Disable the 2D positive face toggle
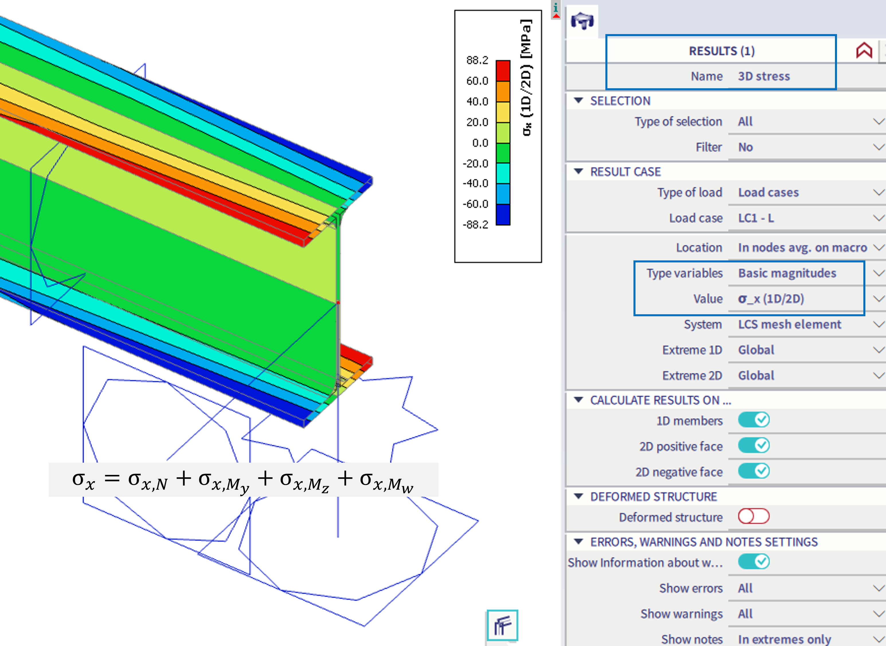 (x=753, y=445)
